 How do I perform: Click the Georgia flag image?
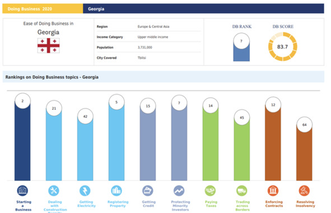coord(49,45)
